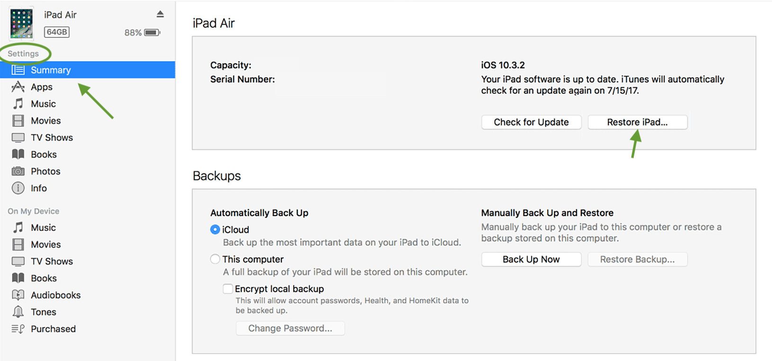772x361 pixels.
Task: Show Audiobooks label on My Device
Action: [x=55, y=295]
